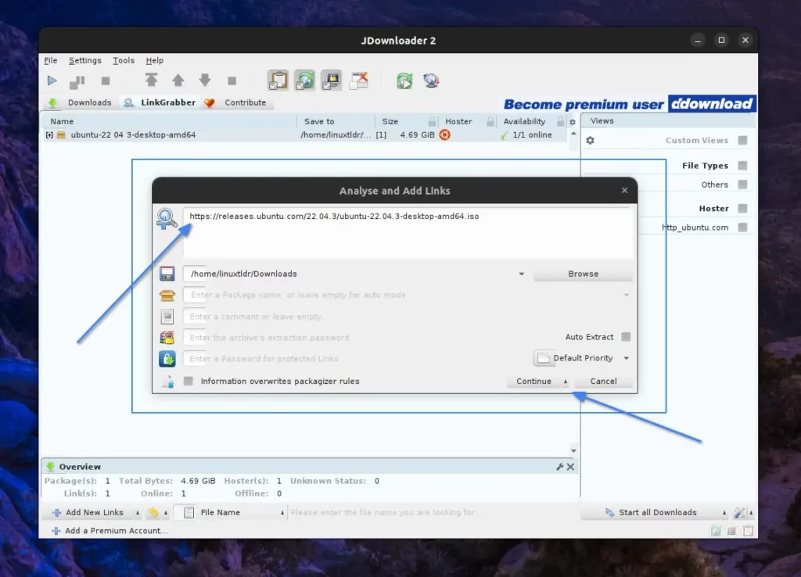Click Views panel settings gear icon
Viewport: 801px width, 577px height.
click(x=590, y=141)
